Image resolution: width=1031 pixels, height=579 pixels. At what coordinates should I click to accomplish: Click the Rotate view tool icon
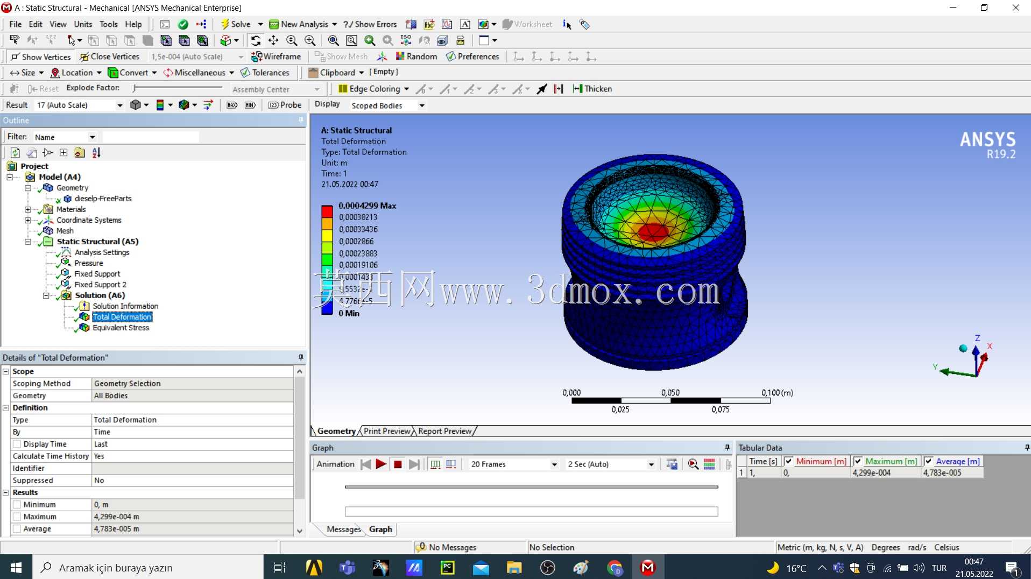(x=256, y=40)
